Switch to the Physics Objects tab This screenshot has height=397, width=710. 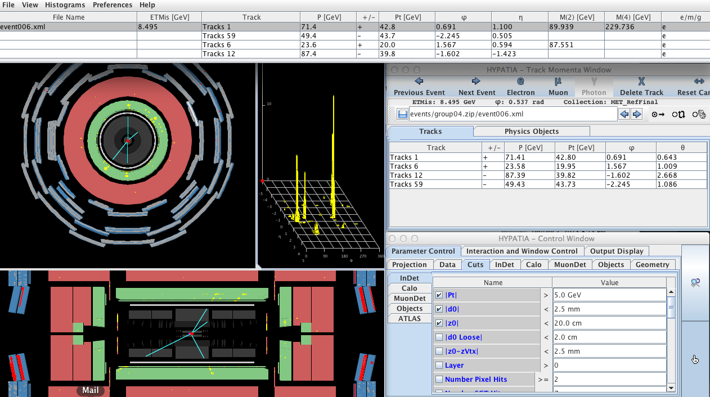[531, 132]
